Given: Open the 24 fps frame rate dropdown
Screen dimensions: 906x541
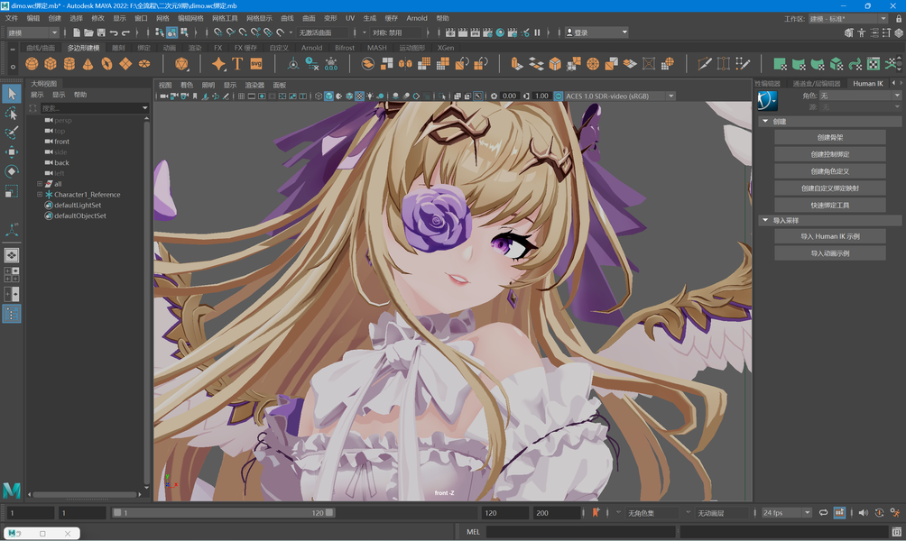Looking at the screenshot, I should click(786, 513).
